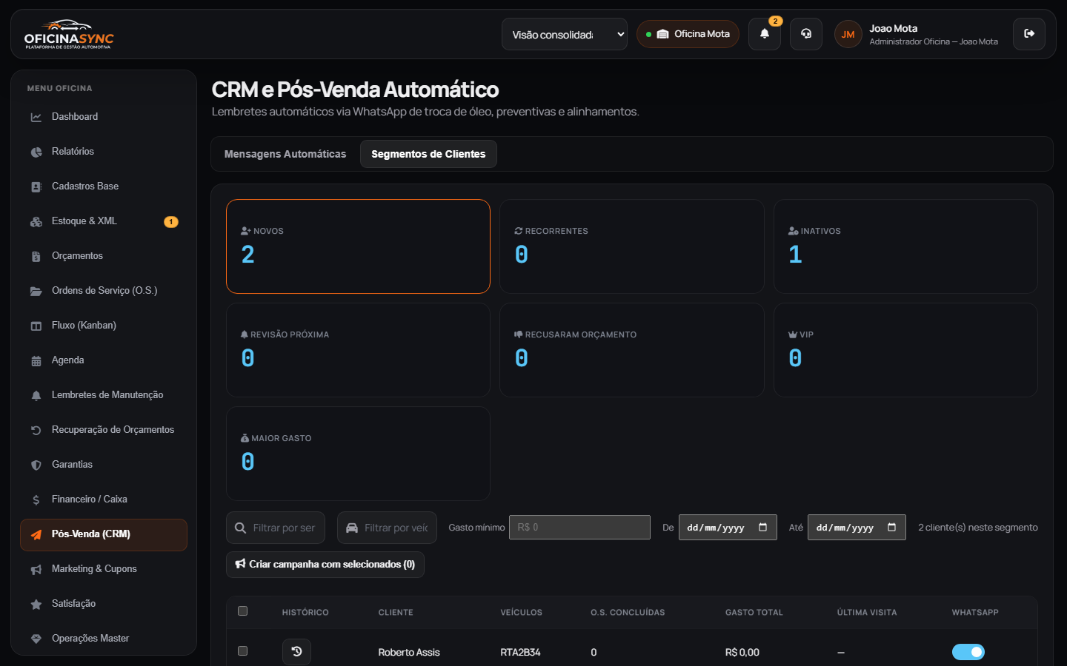
Task: Click the Gasto Total column header
Action: tap(754, 612)
